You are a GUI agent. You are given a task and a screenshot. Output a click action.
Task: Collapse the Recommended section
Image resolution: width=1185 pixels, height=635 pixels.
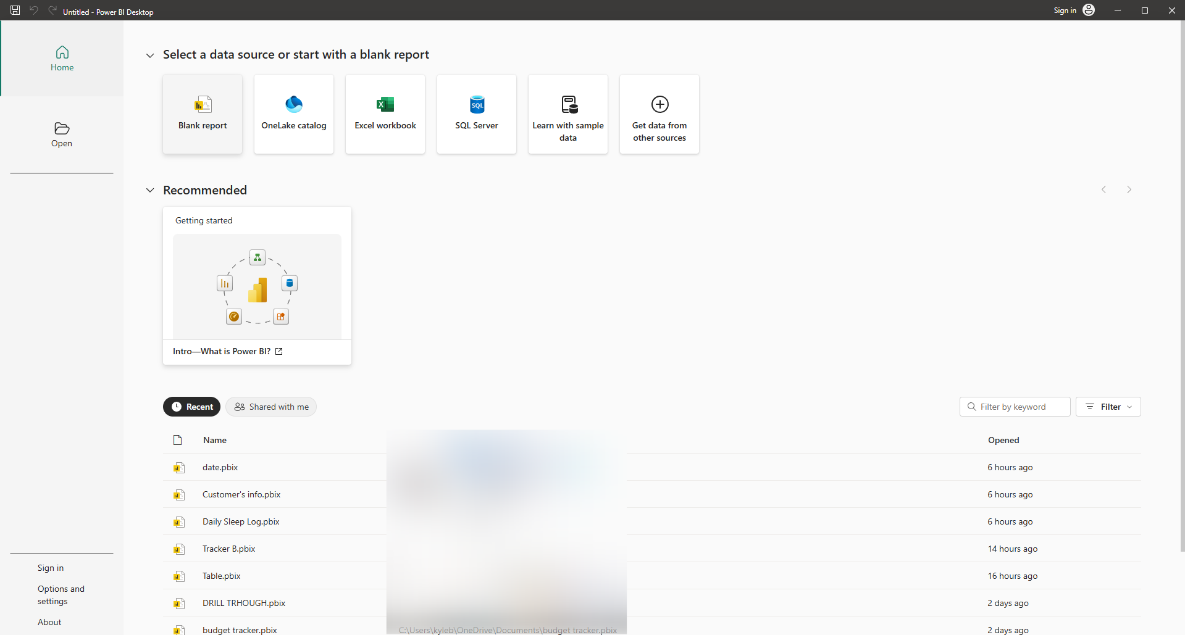[150, 191]
